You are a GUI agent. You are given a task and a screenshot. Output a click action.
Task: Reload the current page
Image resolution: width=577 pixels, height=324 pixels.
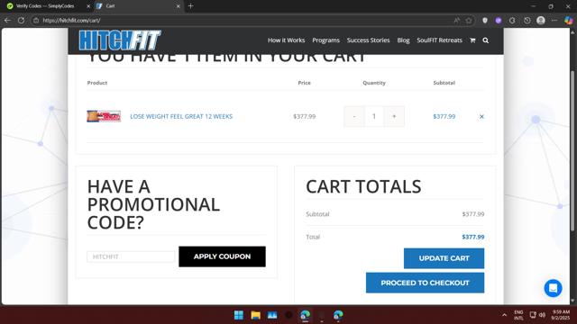click(x=21, y=21)
